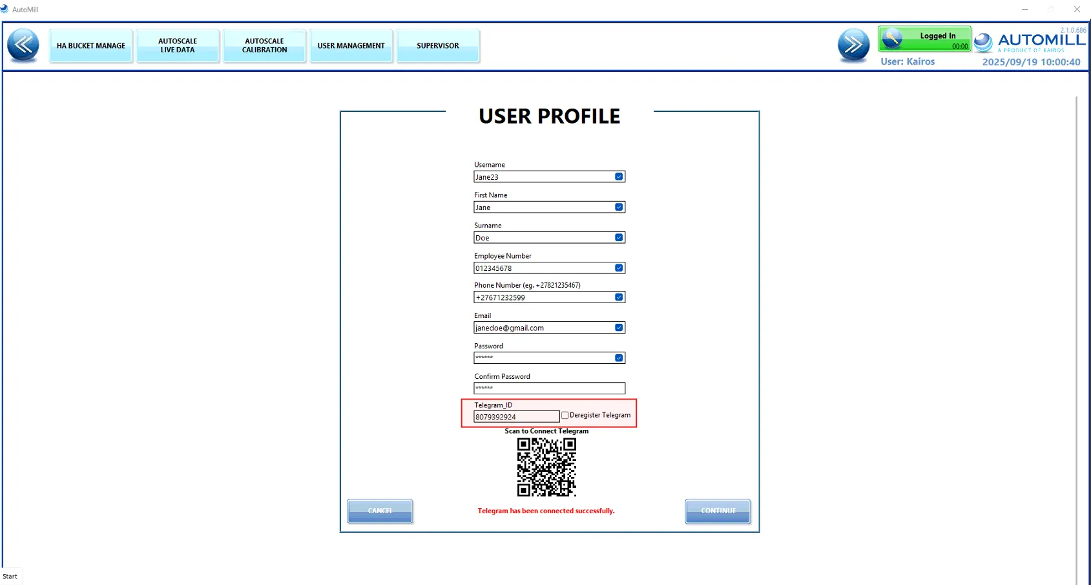Image resolution: width=1091 pixels, height=585 pixels.
Task: Click the forward double-arrow navigation icon
Action: (854, 45)
